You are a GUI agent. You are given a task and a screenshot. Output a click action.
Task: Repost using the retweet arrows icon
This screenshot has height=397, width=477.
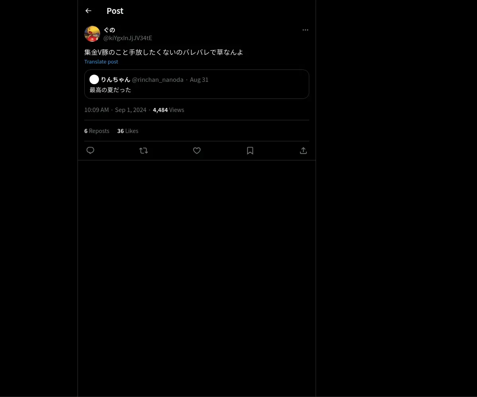[143, 150]
